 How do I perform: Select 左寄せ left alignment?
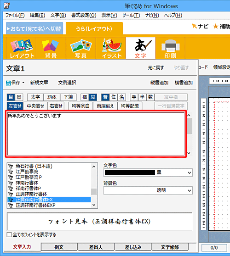[15, 106]
